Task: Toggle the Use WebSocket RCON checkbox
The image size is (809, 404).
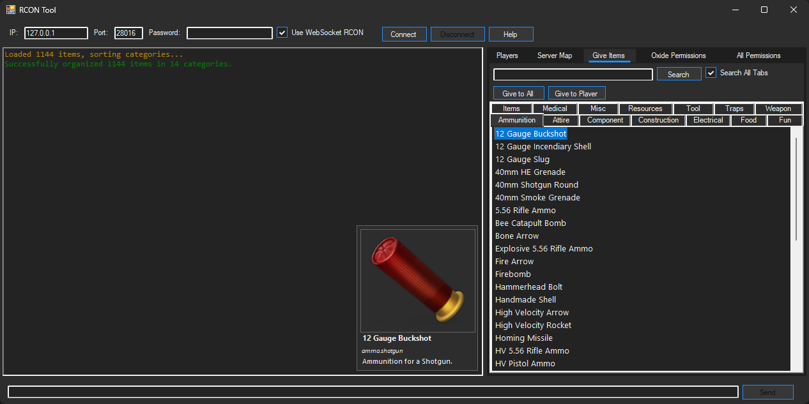Action: coord(282,33)
